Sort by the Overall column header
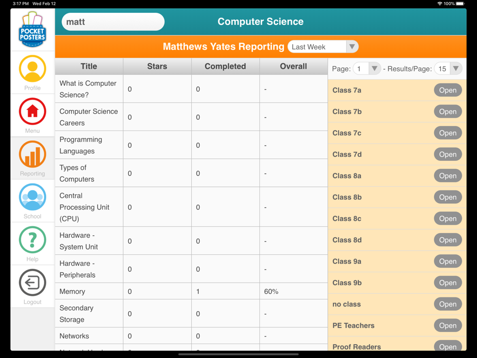This screenshot has width=477, height=358. click(293, 66)
